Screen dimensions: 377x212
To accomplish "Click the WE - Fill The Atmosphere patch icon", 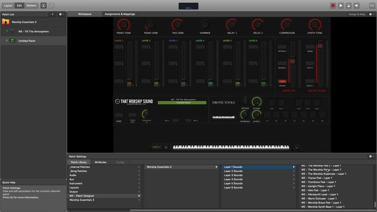I will (12, 32).
